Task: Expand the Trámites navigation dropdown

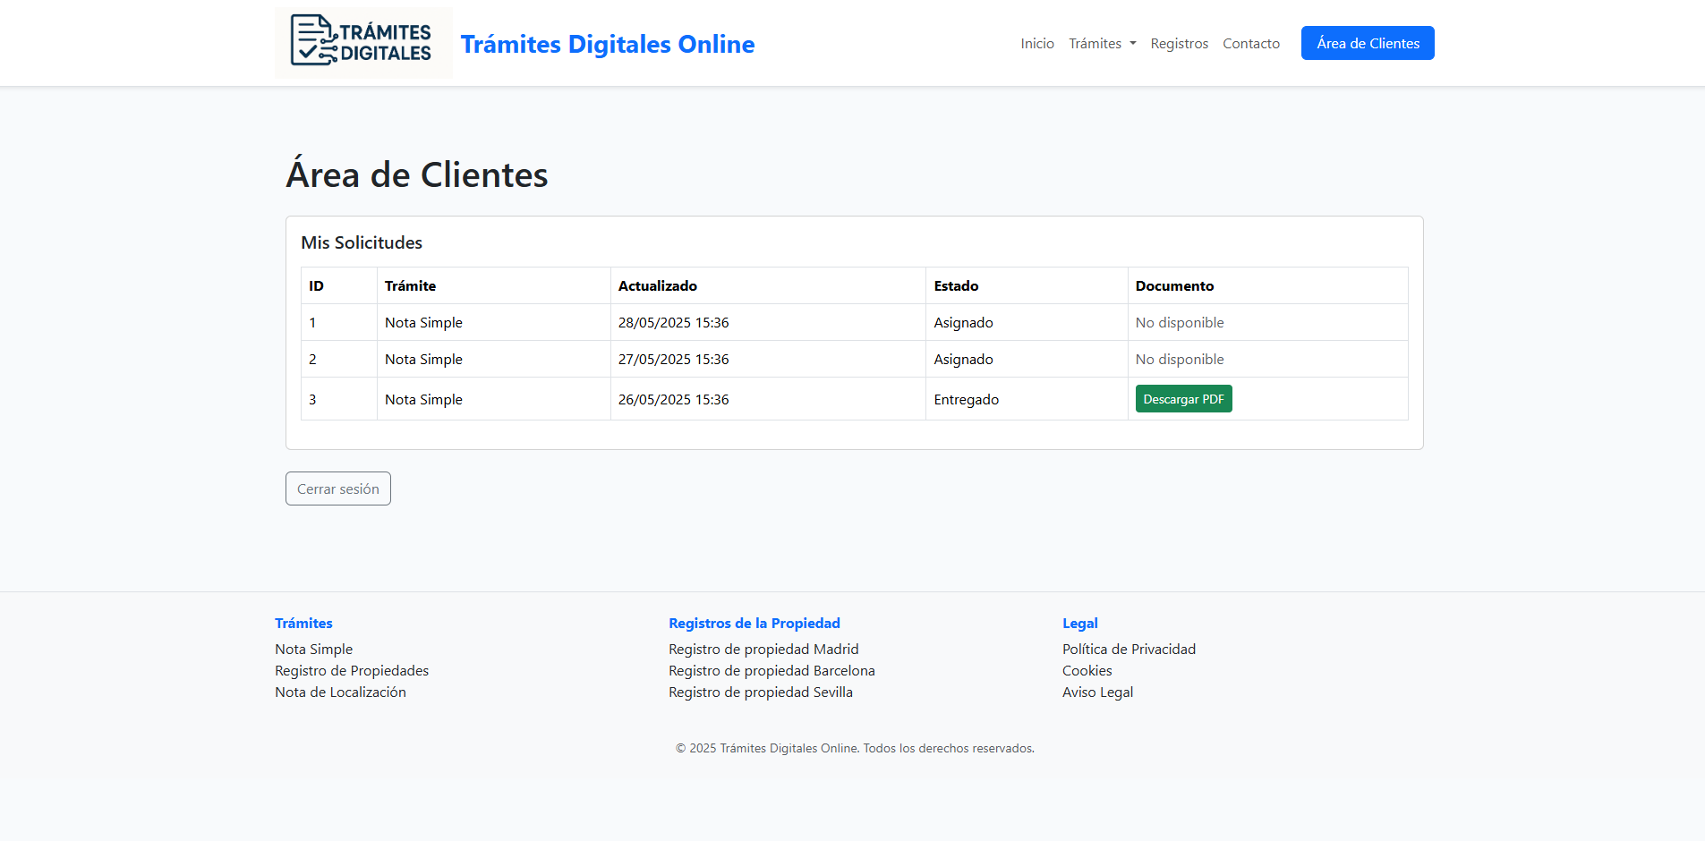Action: point(1102,43)
